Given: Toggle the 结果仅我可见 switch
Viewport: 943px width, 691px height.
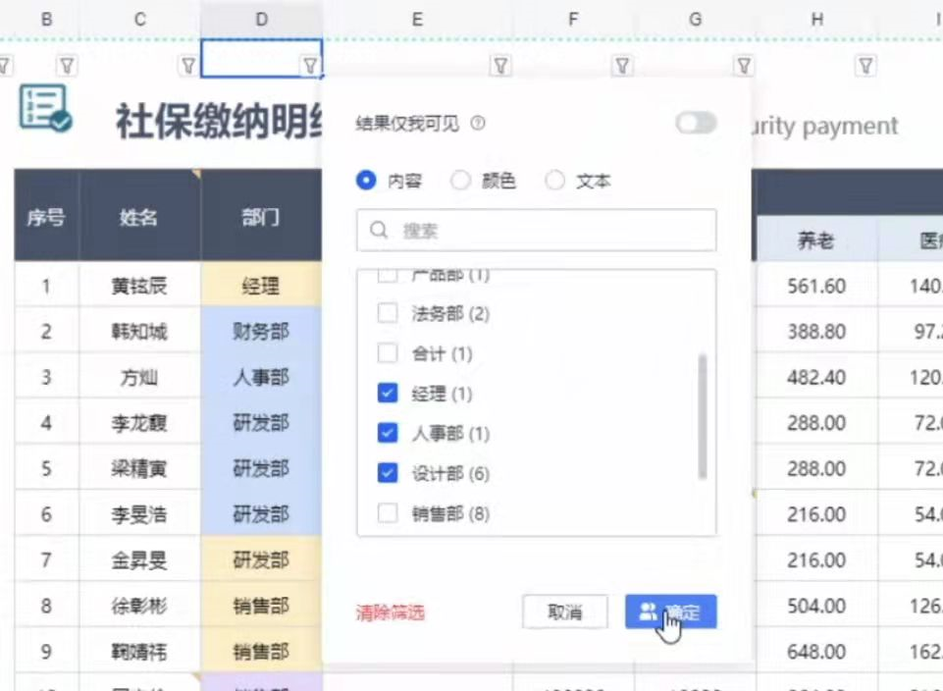Looking at the screenshot, I should 696,124.
